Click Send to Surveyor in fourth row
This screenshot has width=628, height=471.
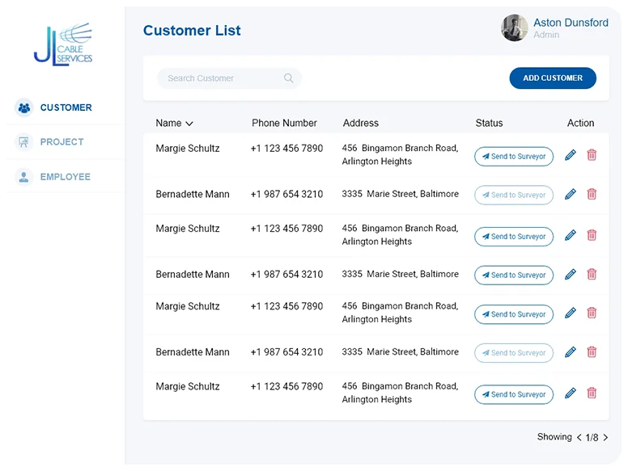pos(514,275)
